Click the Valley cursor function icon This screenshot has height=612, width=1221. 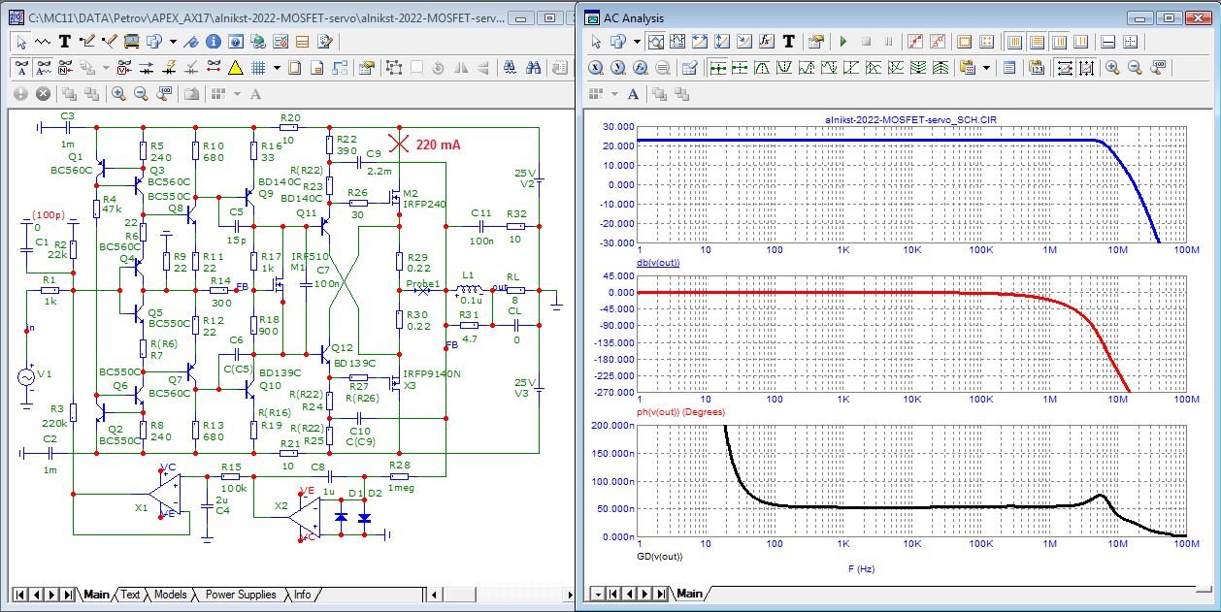pos(784,67)
